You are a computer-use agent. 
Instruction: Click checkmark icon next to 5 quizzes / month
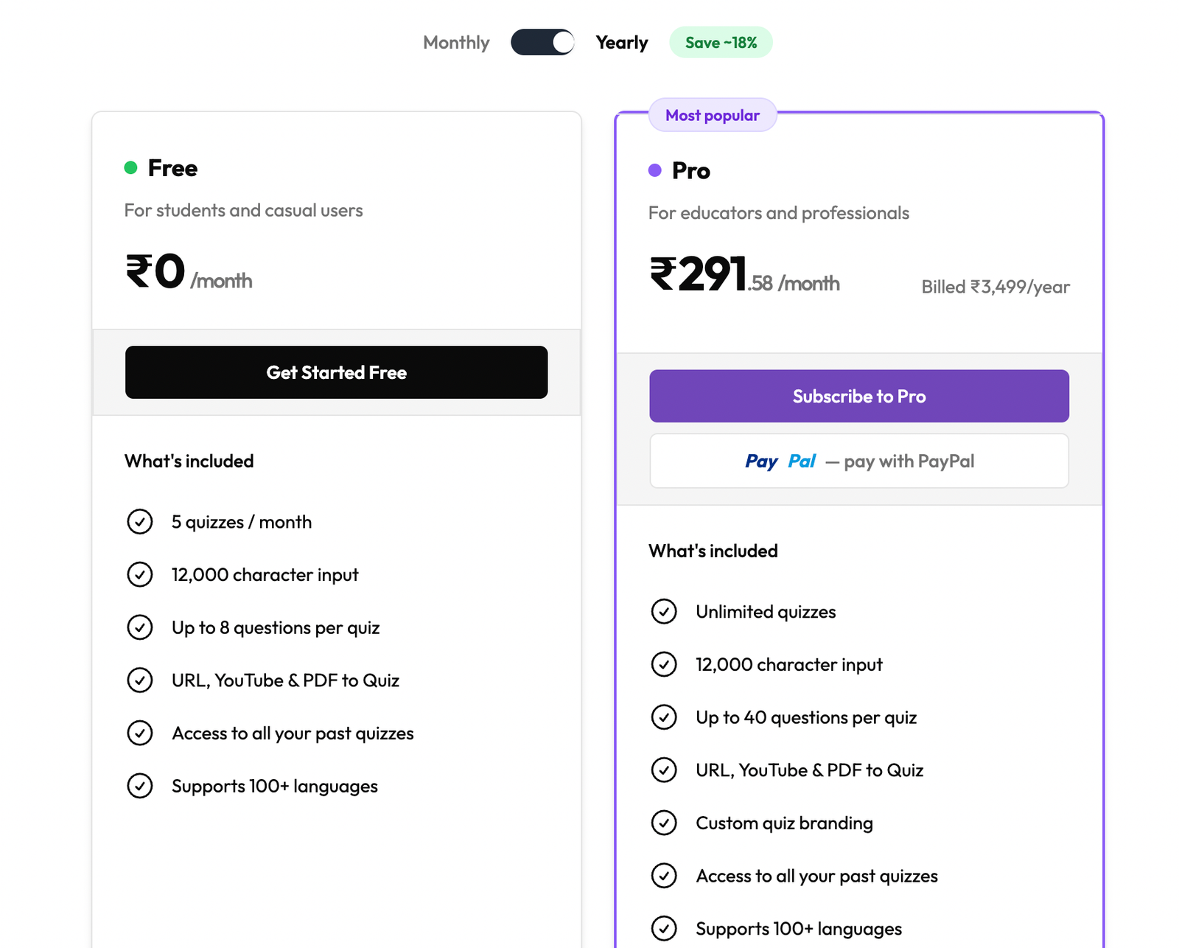(140, 522)
